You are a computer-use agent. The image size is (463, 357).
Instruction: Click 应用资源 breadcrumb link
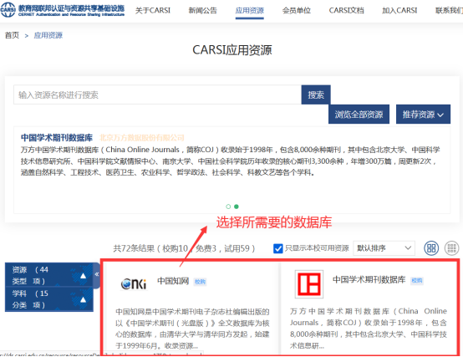click(x=48, y=35)
